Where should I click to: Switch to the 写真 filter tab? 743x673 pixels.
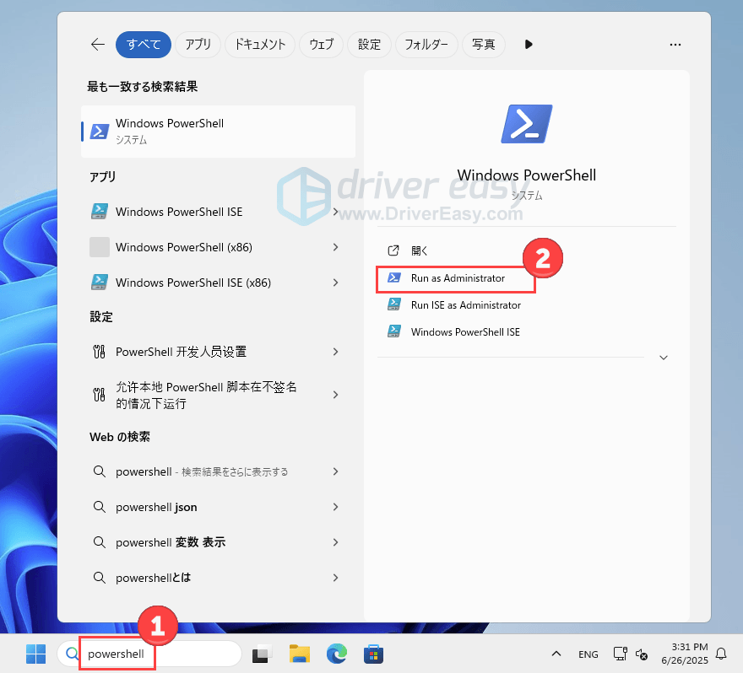coord(483,45)
